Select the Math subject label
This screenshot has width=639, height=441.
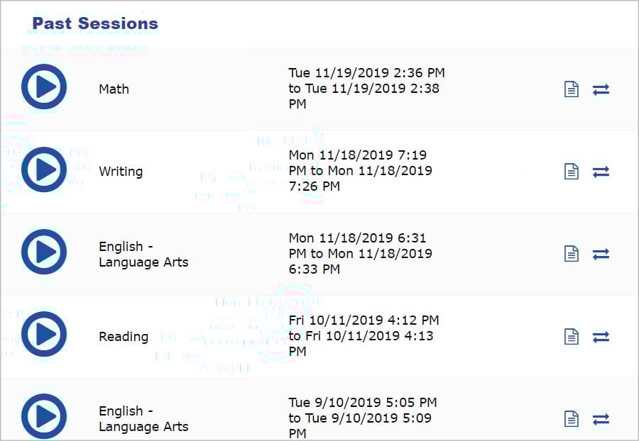(x=114, y=89)
